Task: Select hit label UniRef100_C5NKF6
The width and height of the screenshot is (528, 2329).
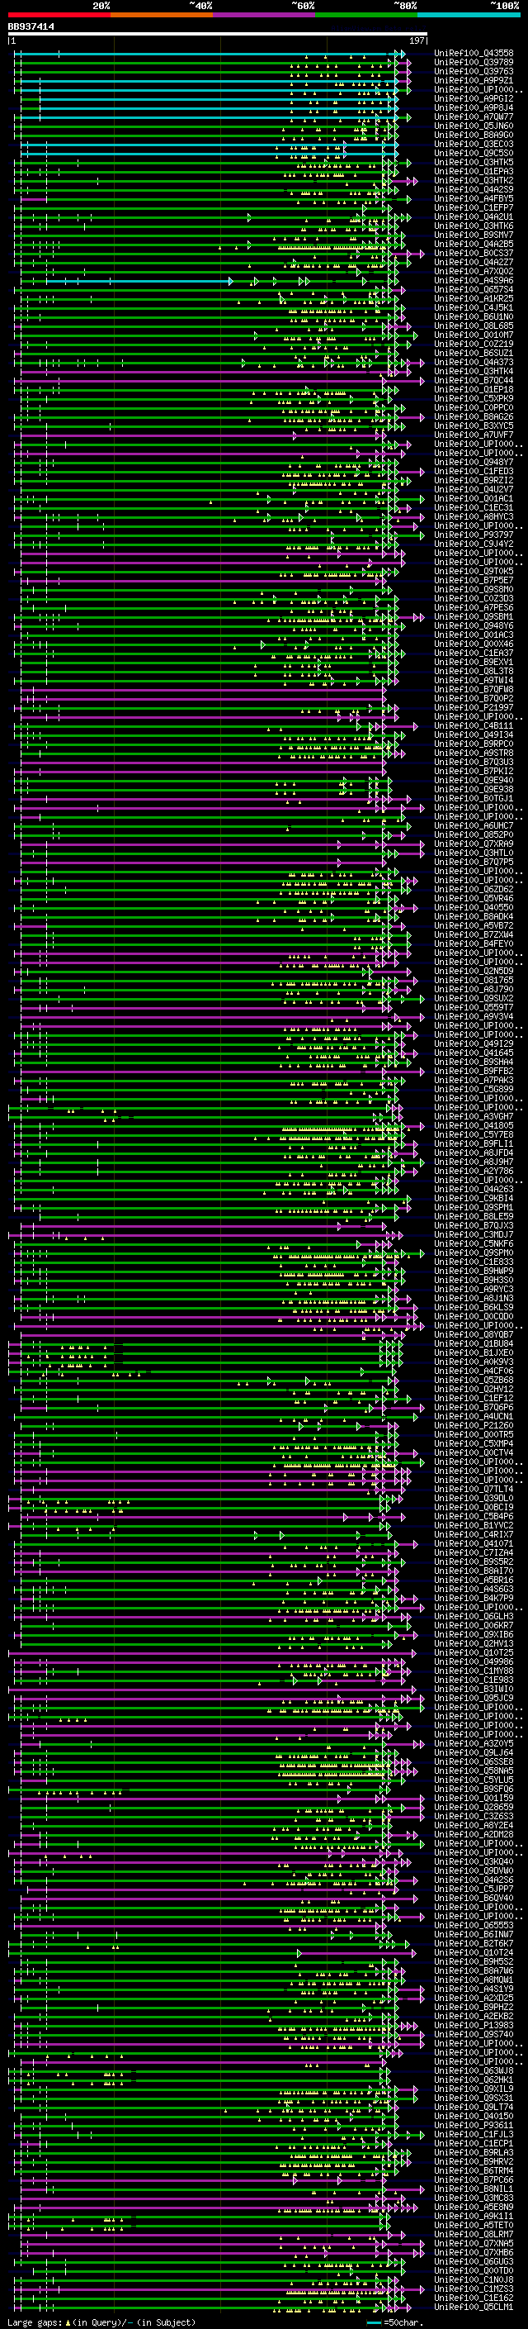Action: 474,1244
